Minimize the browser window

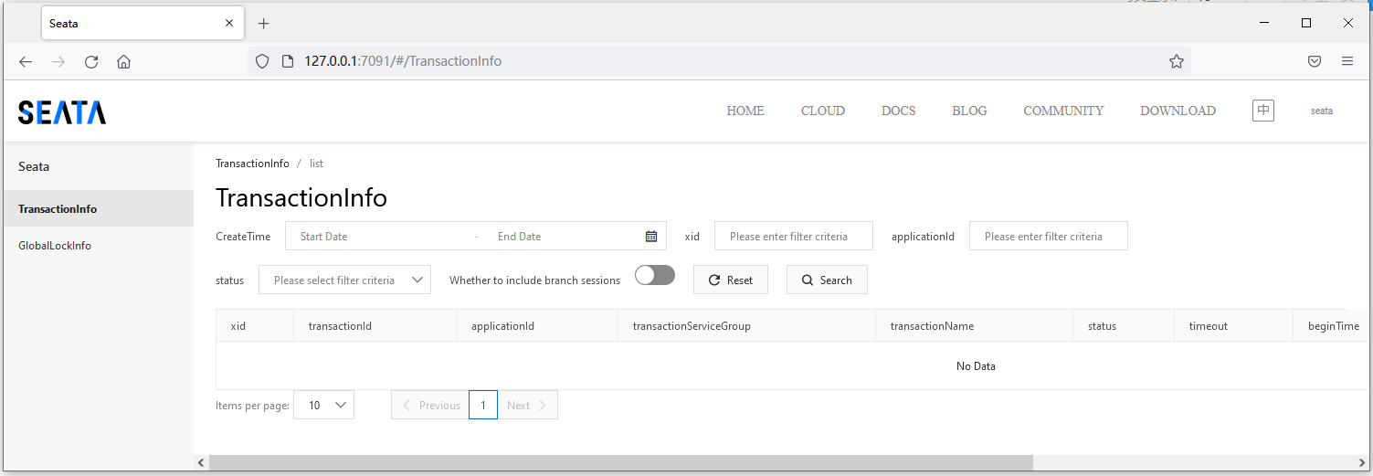coord(1264,23)
